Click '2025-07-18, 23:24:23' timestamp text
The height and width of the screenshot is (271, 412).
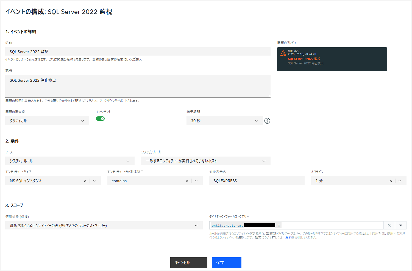pos(302,54)
